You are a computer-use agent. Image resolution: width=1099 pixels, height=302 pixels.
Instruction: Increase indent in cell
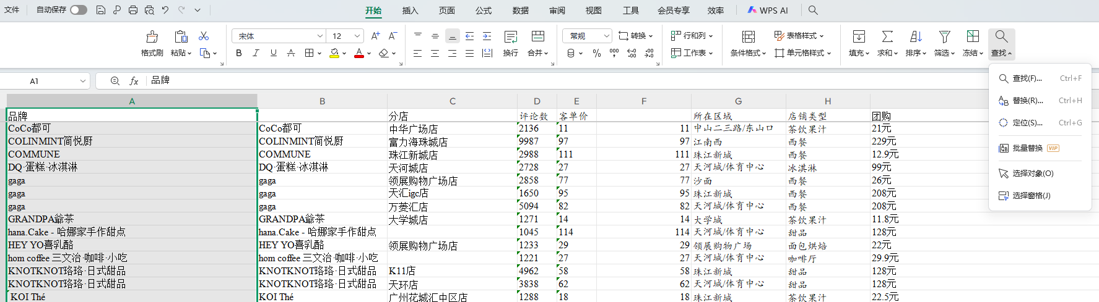[x=487, y=36]
